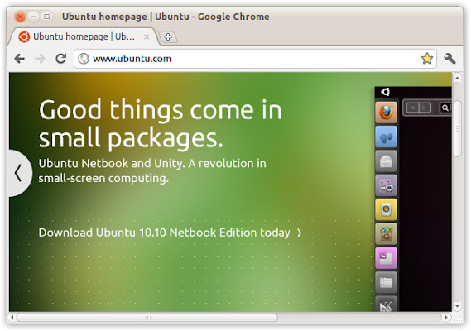Open the Chrome wrench menu

coord(449,59)
